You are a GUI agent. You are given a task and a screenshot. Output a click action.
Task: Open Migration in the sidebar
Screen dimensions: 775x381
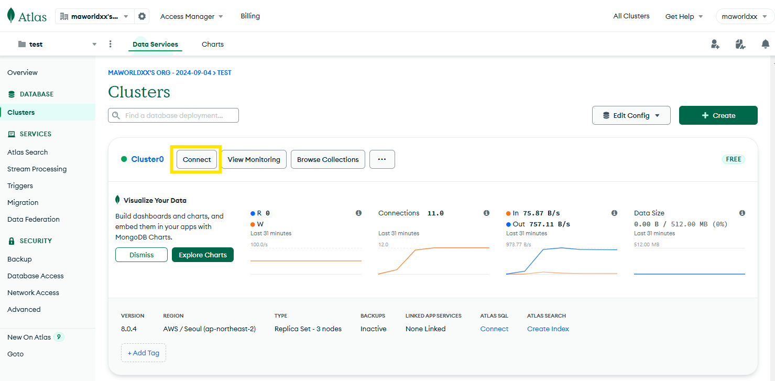pos(23,202)
